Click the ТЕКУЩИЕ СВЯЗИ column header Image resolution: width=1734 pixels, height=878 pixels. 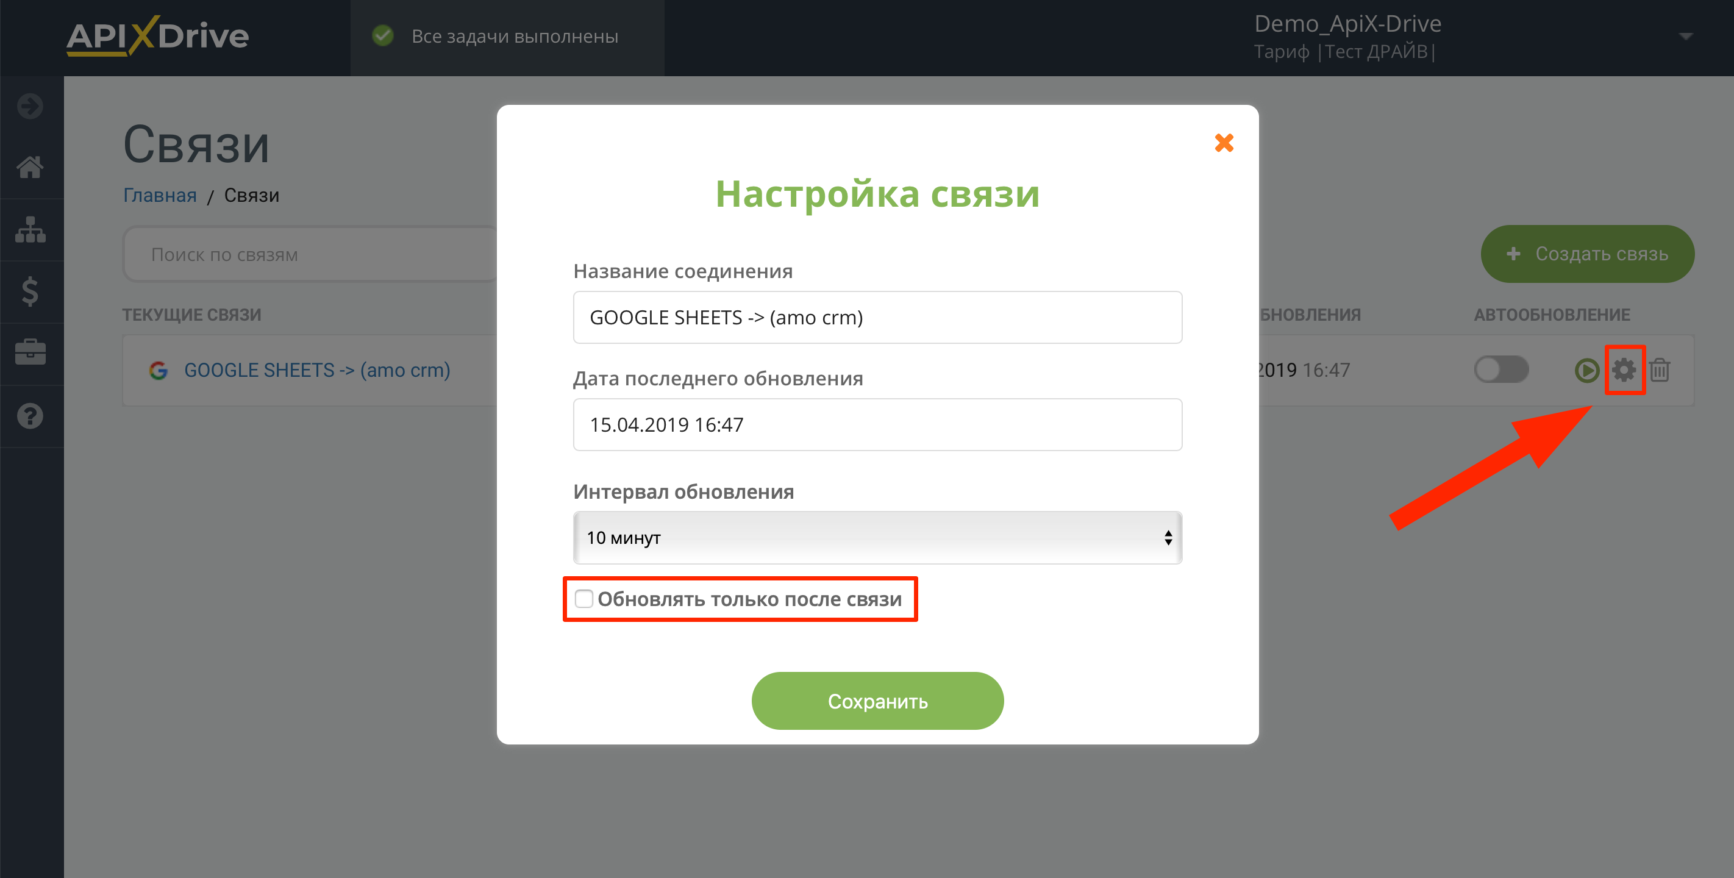click(x=192, y=315)
